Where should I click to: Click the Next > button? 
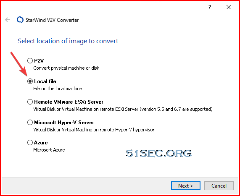tap(185, 186)
